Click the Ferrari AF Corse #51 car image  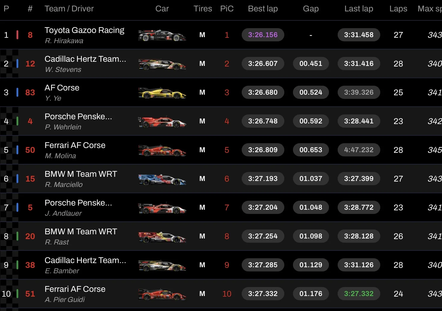tap(162, 294)
